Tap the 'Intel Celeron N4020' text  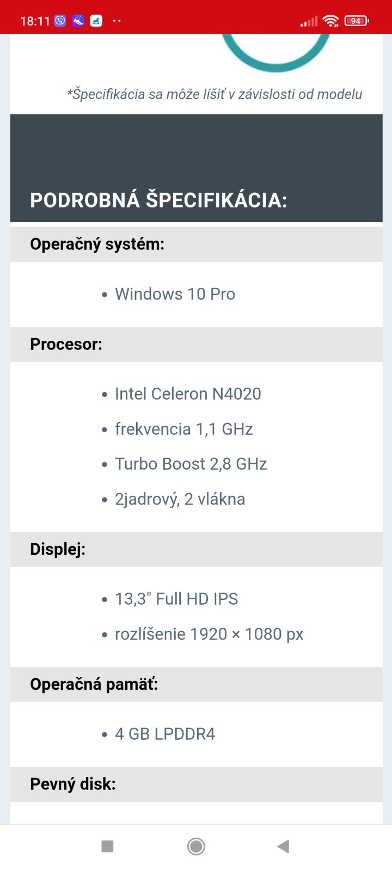188,394
